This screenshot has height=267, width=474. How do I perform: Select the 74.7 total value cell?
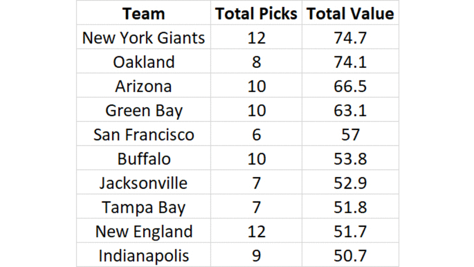(x=350, y=38)
